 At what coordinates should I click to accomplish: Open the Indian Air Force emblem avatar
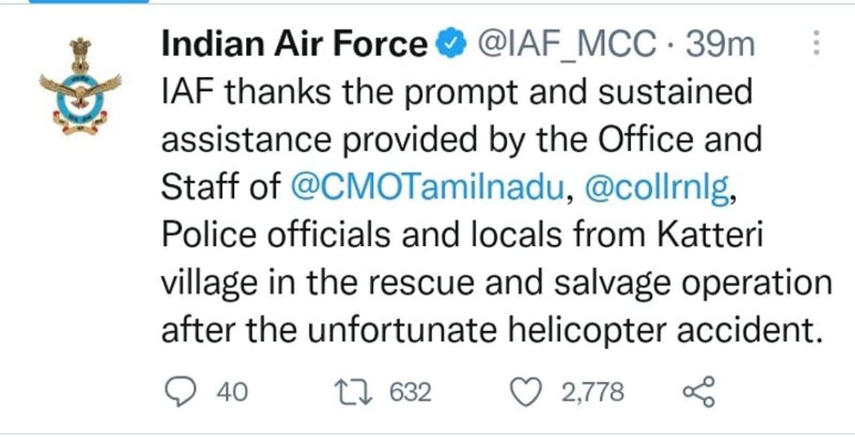pyautogui.click(x=81, y=88)
